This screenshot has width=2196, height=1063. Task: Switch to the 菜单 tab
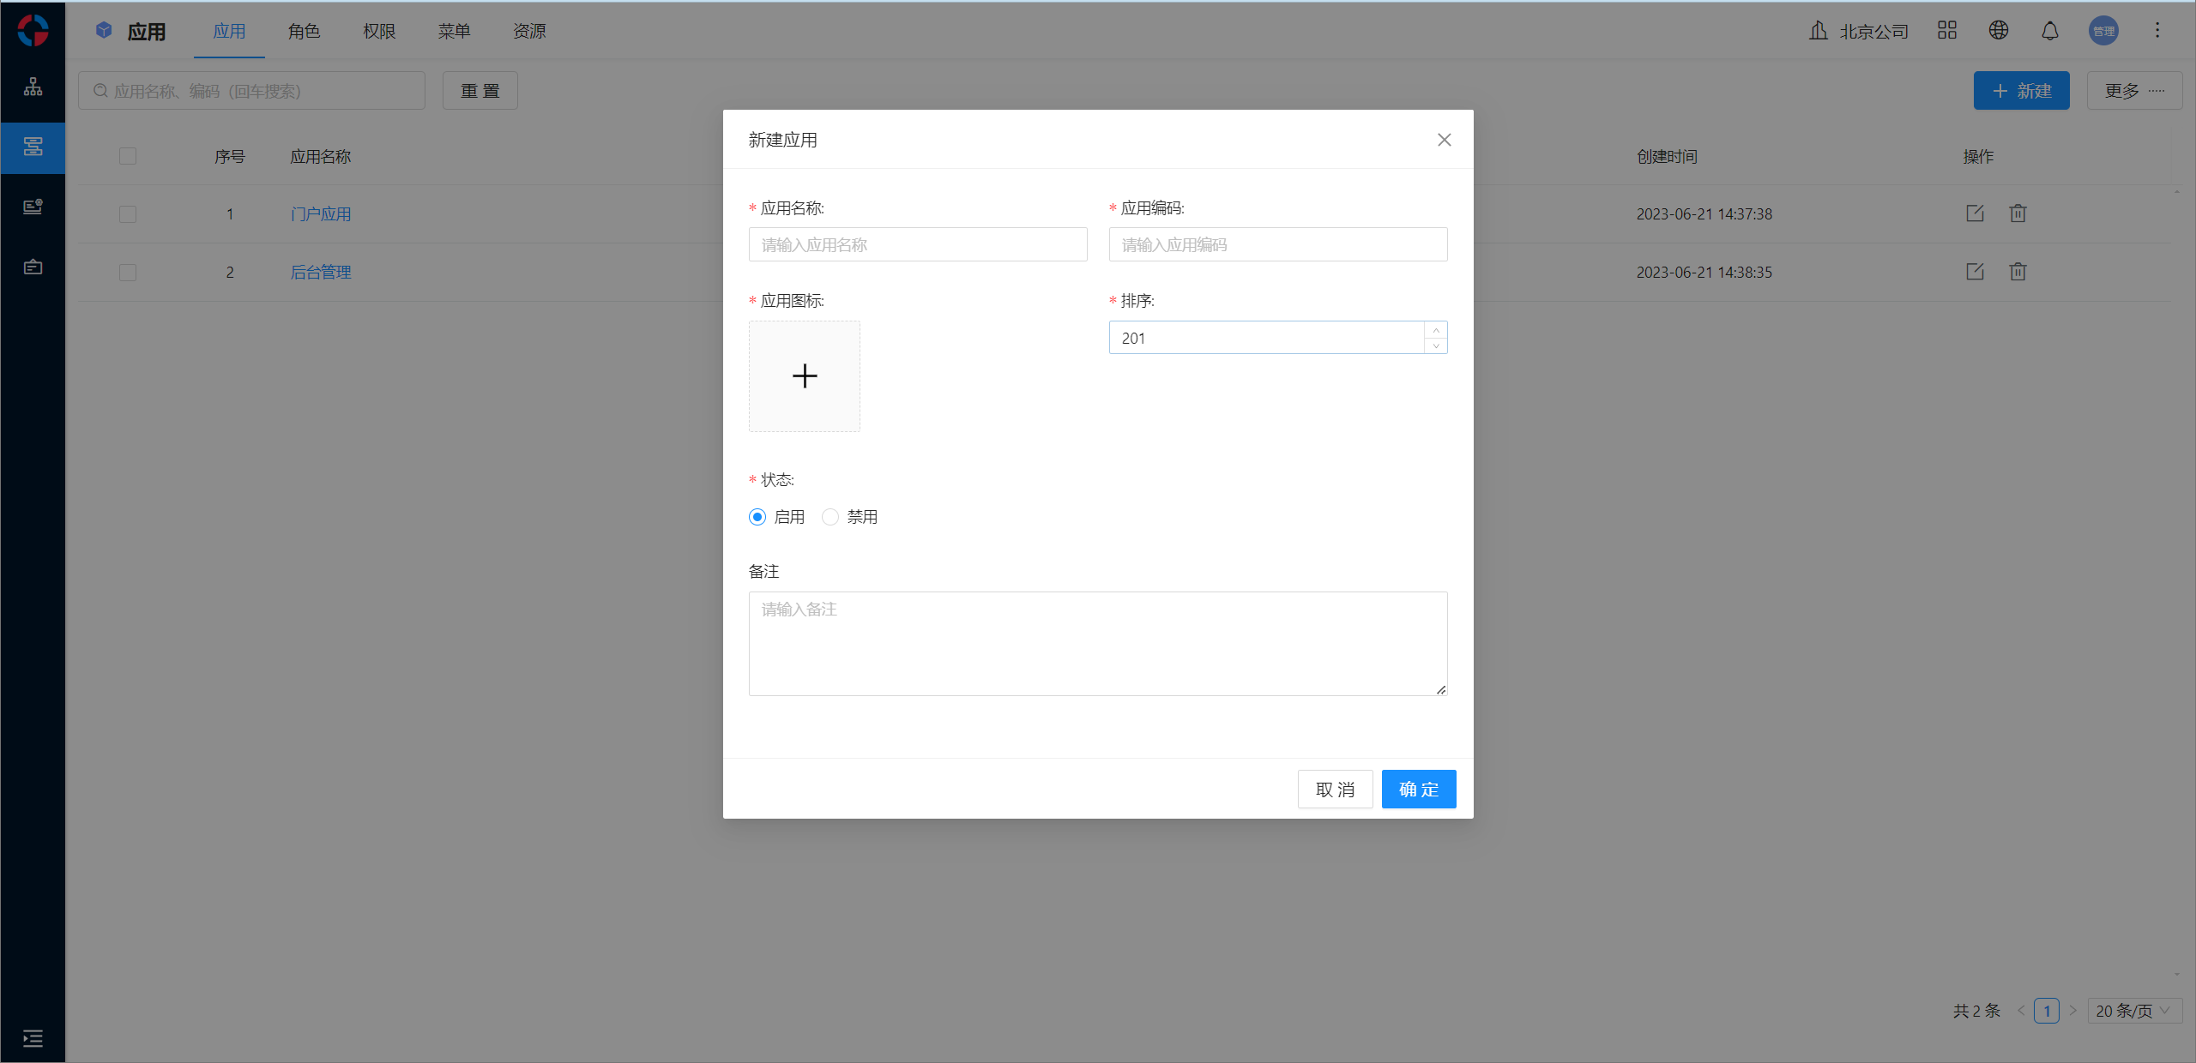click(x=454, y=32)
